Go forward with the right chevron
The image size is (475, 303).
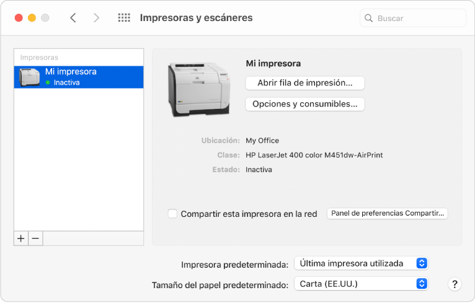click(x=96, y=18)
